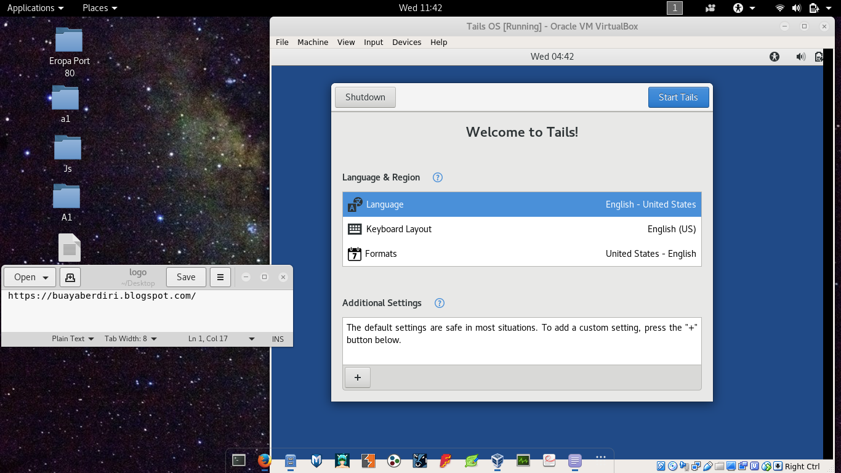This screenshot has height=473, width=841.
Task: Launch VirtualBox from the bottom dock
Action: click(x=497, y=461)
